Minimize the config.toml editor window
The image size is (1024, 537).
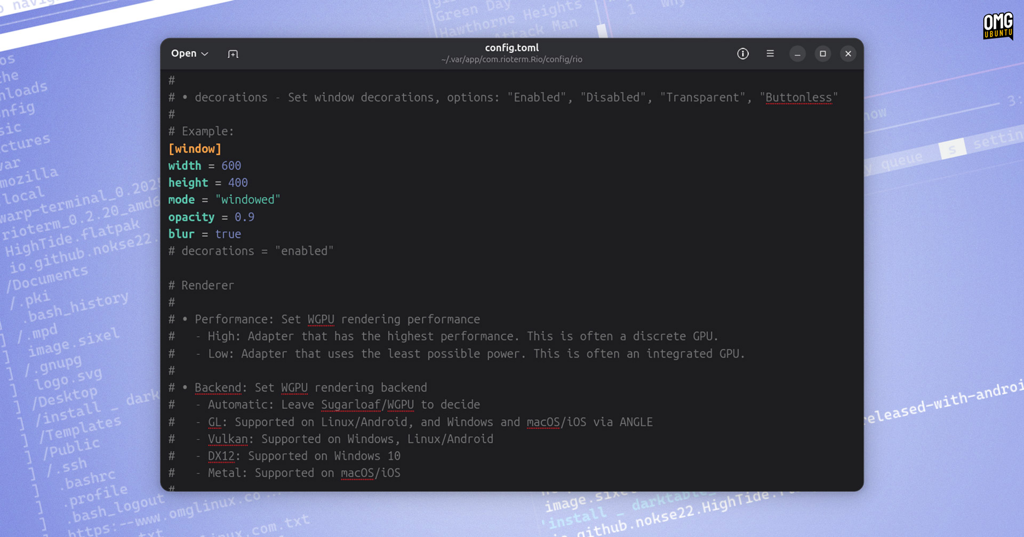(x=797, y=54)
